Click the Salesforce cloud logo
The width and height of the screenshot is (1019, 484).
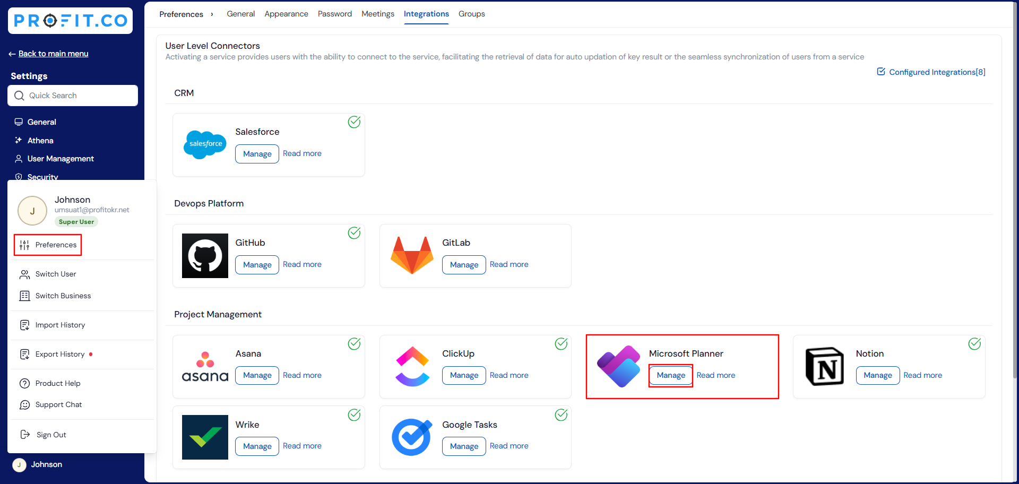pyautogui.click(x=205, y=144)
